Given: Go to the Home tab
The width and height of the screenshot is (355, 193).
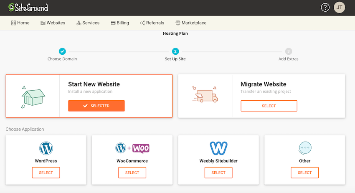Looking at the screenshot, I should pyautogui.click(x=20, y=23).
